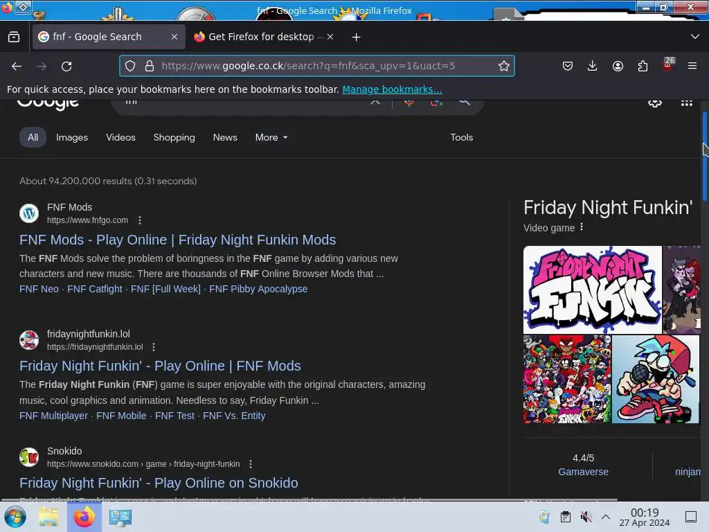Viewport: 709px width, 532px height.
Task: Click the tracking protection shield icon
Action: point(130,66)
